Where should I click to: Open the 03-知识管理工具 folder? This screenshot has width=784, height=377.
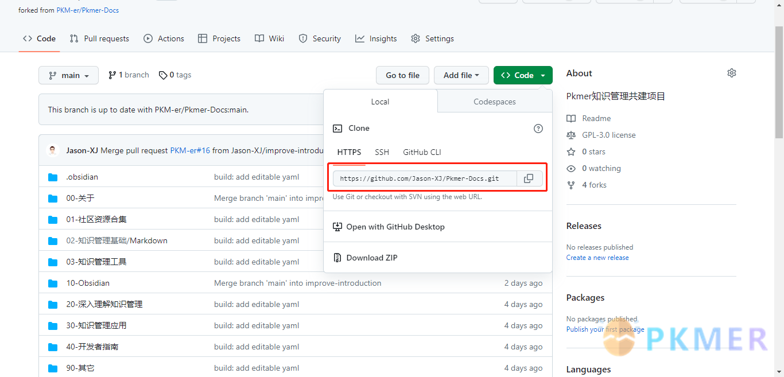click(96, 262)
